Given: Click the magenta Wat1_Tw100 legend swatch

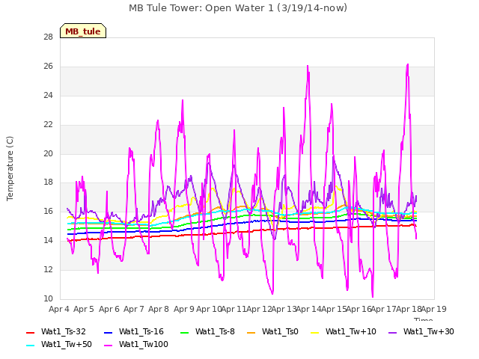Looking at the screenshot, I should coord(108,346).
